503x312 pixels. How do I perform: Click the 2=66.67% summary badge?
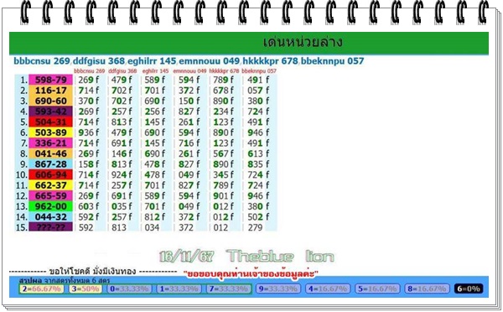(x=41, y=289)
